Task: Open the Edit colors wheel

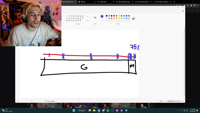Action: (133, 18)
